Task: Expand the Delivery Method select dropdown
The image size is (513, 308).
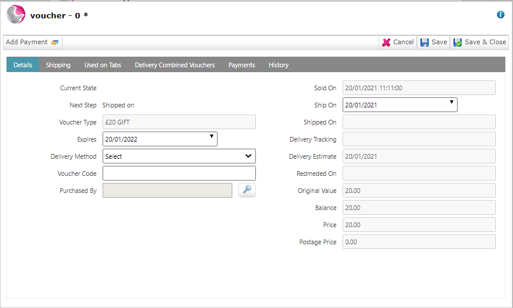Action: [x=248, y=156]
